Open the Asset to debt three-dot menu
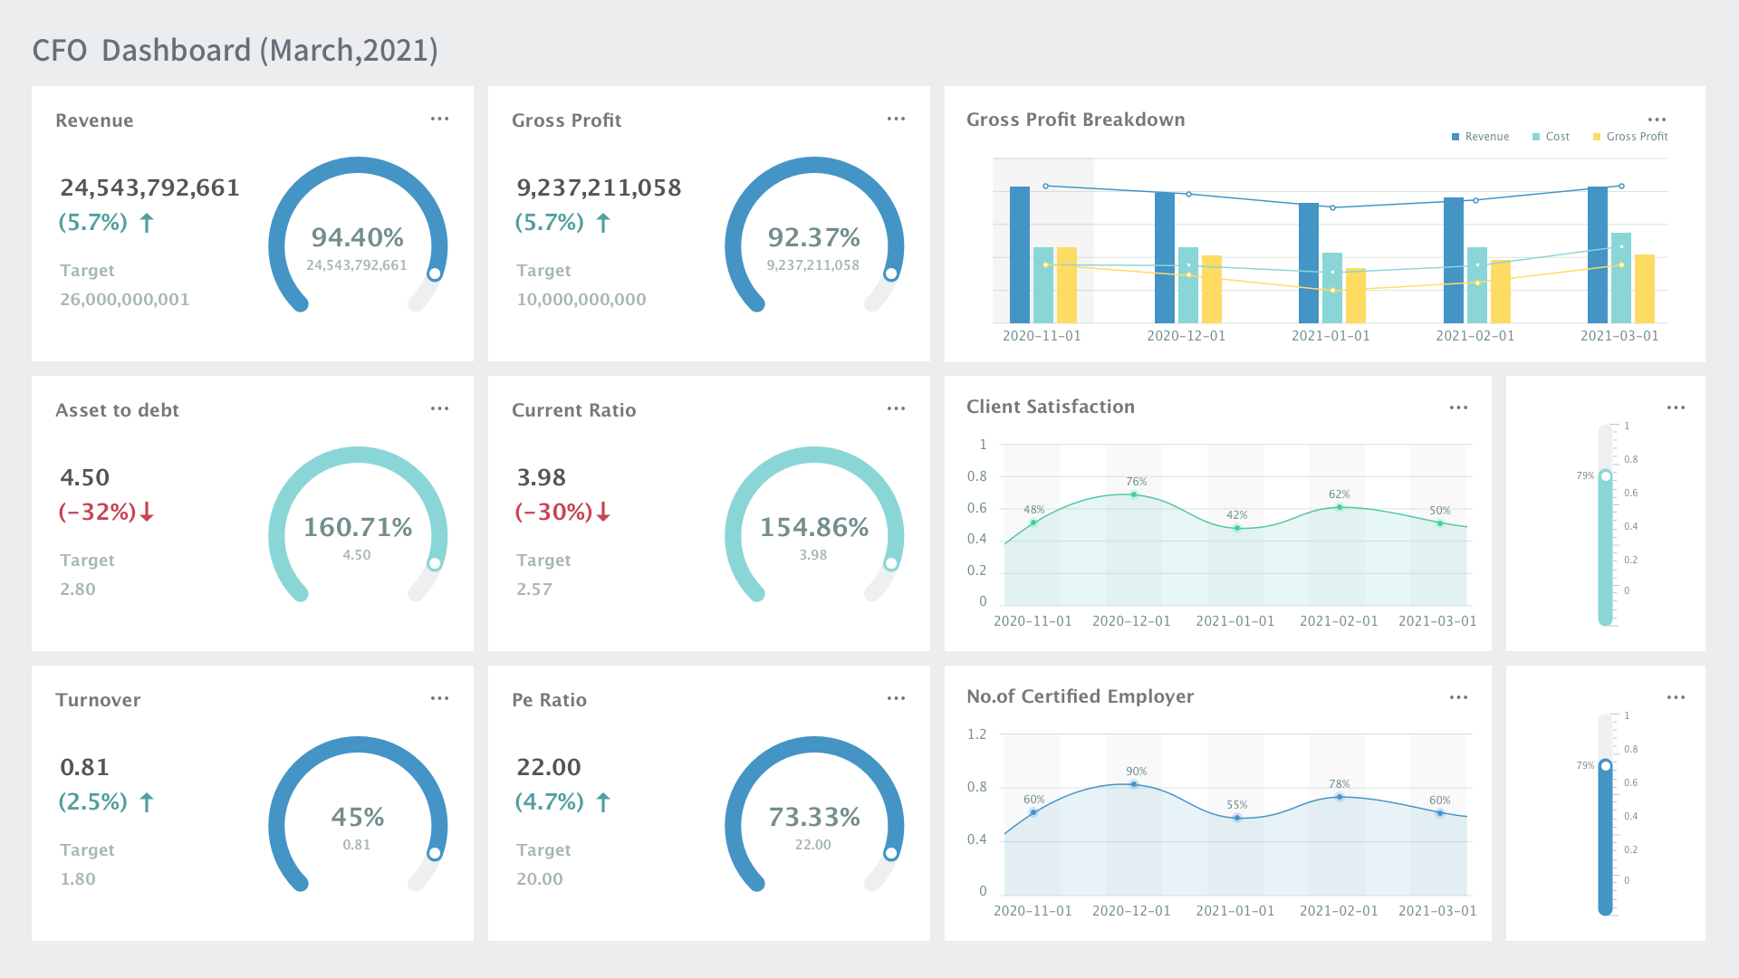 [x=439, y=408]
